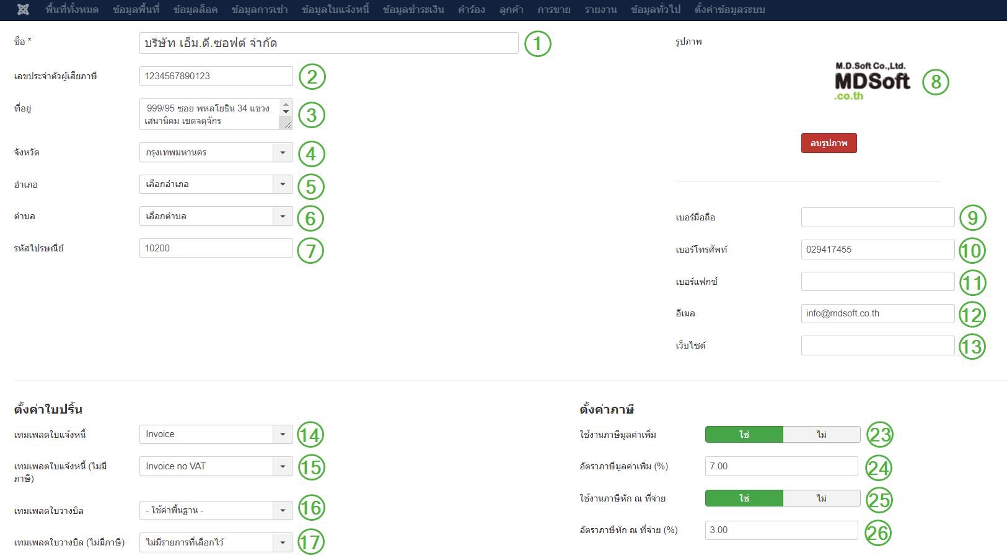Open the province dropdown กรุงเทพมหานคร

pyautogui.click(x=216, y=152)
